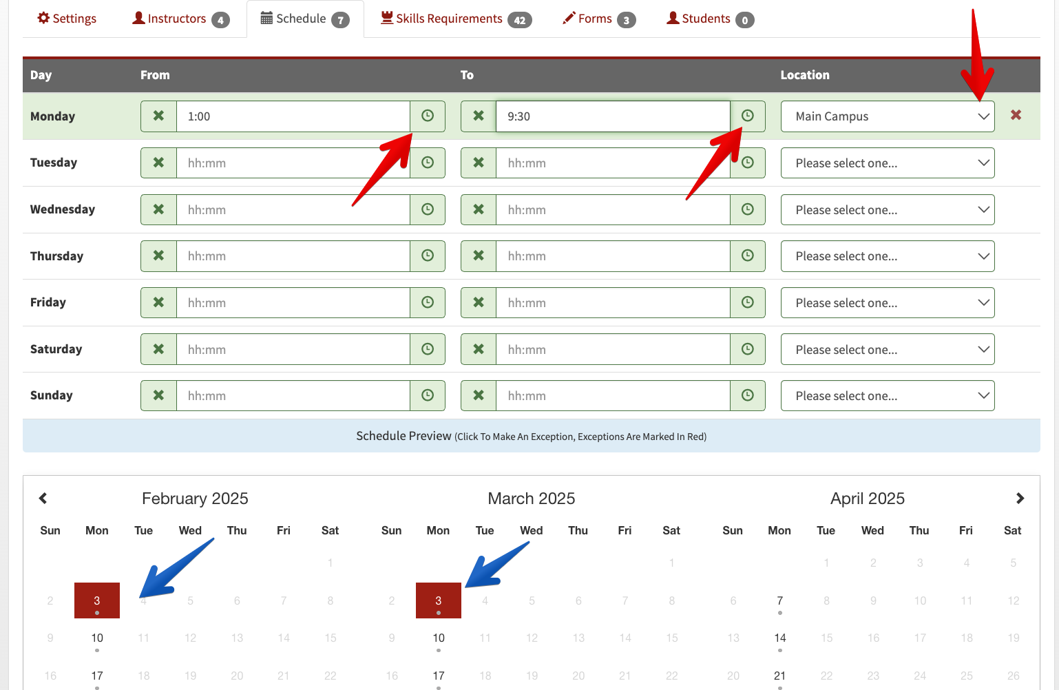Toggle exception on April 7 date
The image size is (1059, 690).
(x=779, y=600)
